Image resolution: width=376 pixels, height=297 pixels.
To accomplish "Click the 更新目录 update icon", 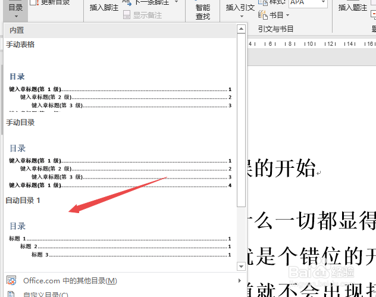I will pyautogui.click(x=34, y=2).
